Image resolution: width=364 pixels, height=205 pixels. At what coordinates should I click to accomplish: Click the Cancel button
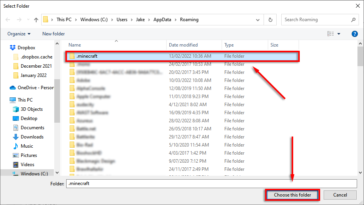click(340, 195)
